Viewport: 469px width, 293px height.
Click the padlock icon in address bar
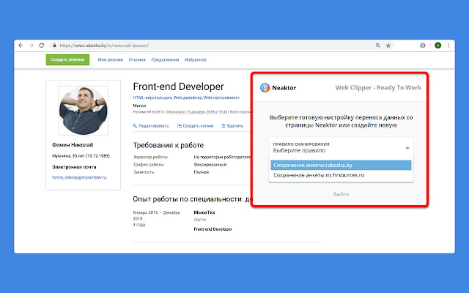tap(54, 45)
